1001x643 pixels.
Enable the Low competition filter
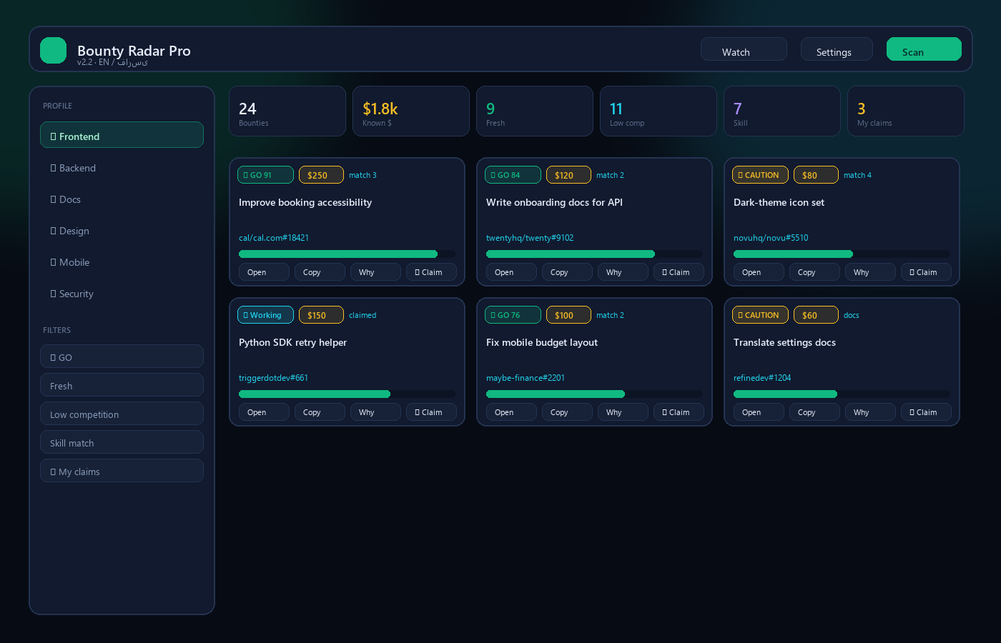pyautogui.click(x=122, y=414)
